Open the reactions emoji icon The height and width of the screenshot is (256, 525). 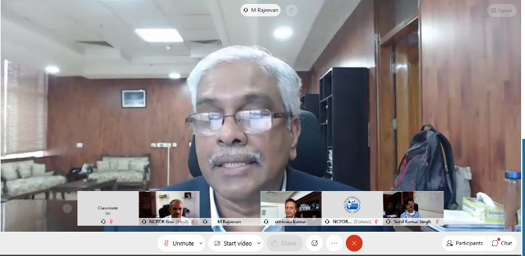pos(314,244)
